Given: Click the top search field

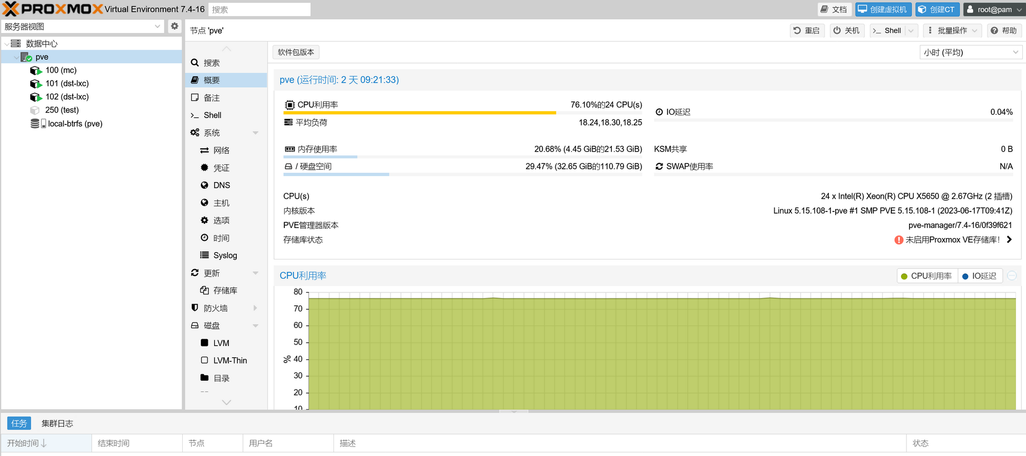Looking at the screenshot, I should [259, 9].
